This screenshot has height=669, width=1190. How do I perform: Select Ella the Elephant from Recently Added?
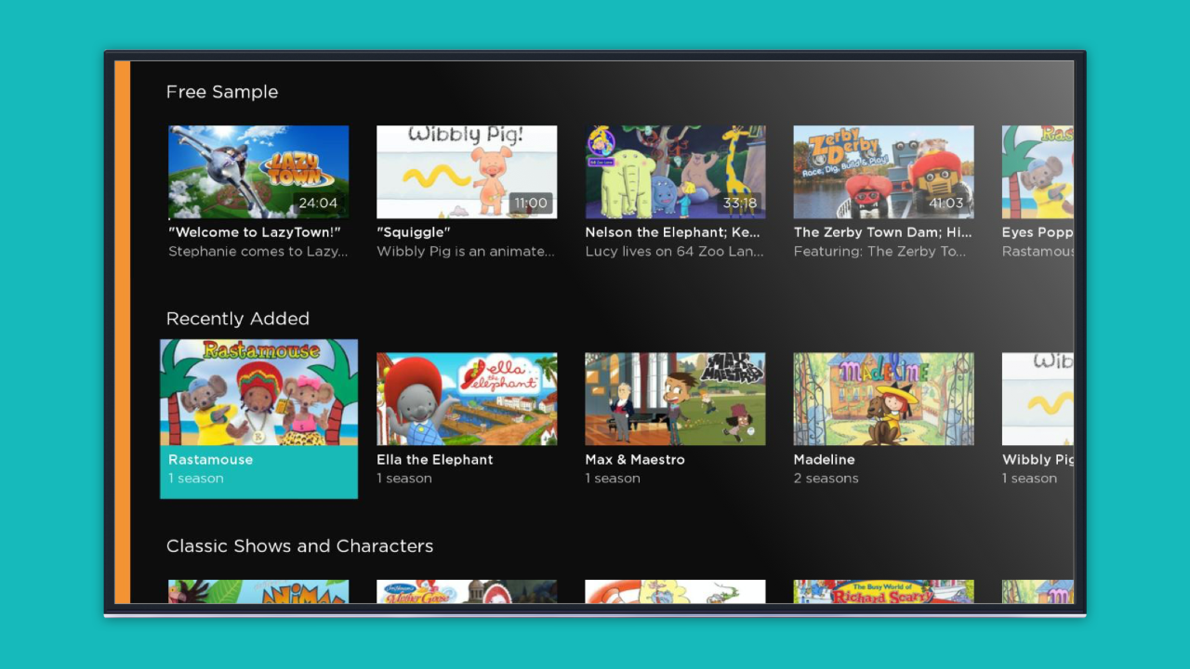point(466,398)
